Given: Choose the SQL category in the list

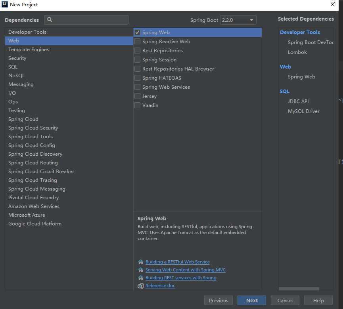Looking at the screenshot, I should pos(69,67).
